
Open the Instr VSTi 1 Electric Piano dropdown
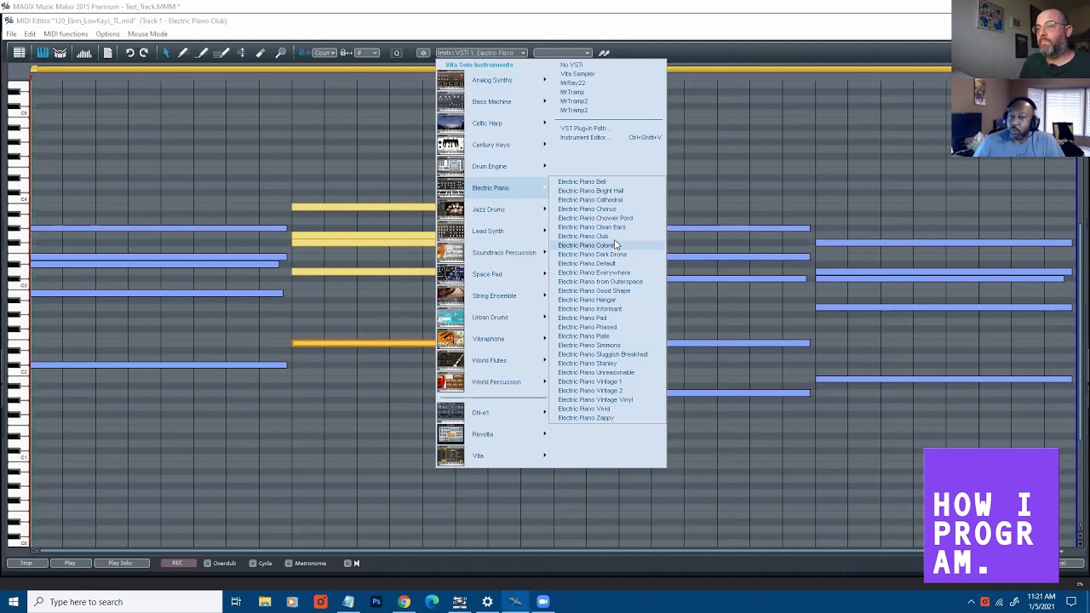[x=482, y=53]
